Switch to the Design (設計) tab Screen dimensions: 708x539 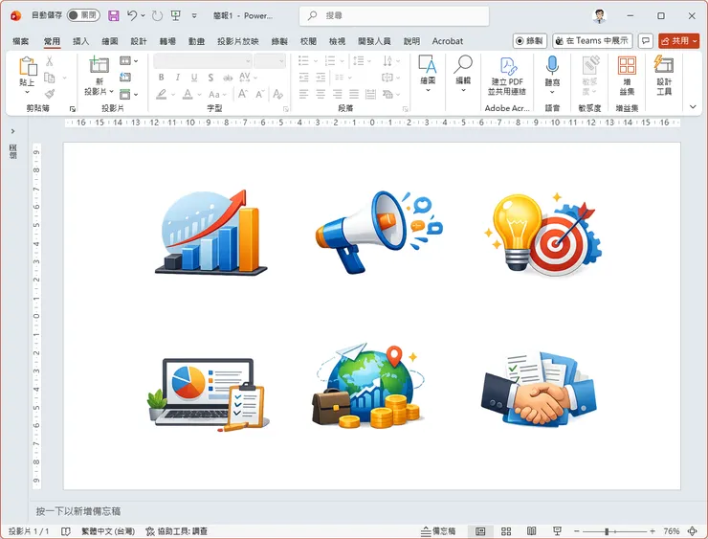[x=139, y=41]
